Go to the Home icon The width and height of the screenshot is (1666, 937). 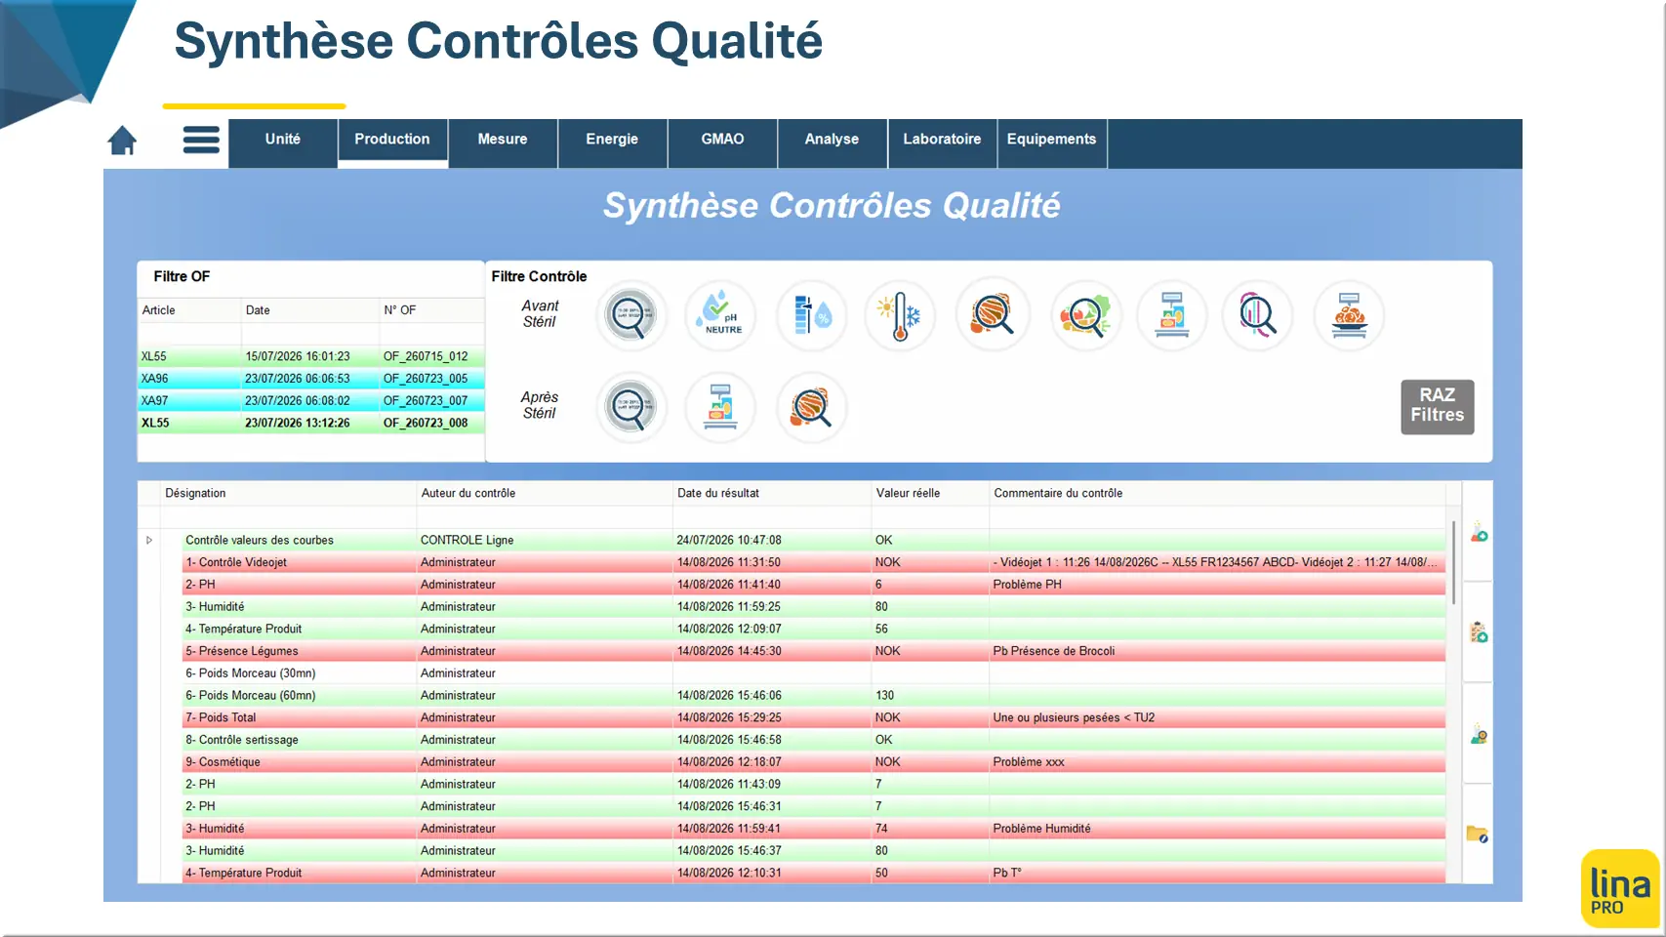click(122, 141)
